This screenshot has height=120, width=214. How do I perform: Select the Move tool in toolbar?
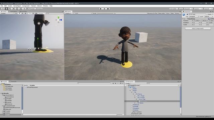tap(6, 9)
